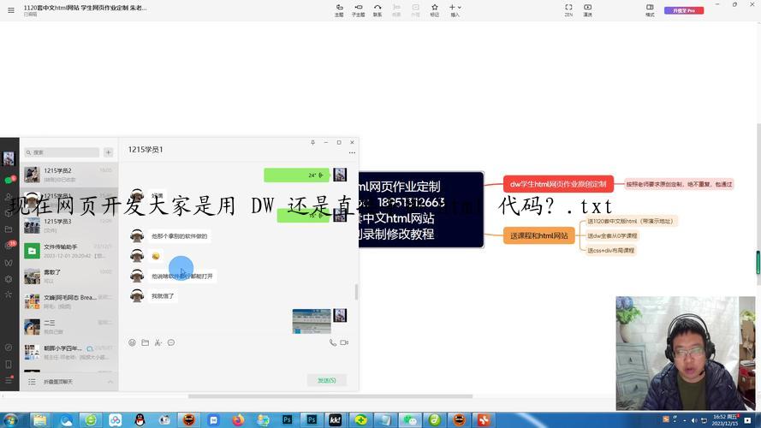
Task: Start a voice call in chat
Action: click(x=332, y=342)
